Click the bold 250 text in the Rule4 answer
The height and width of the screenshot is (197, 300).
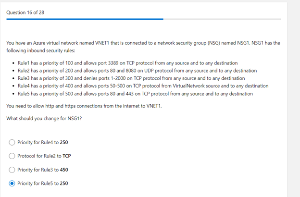coord(64,142)
